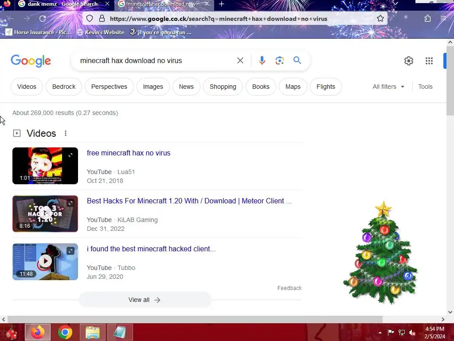Viewport: 454px width, 341px height.
Task: Click the View all videos button
Action: pyautogui.click(x=145, y=300)
